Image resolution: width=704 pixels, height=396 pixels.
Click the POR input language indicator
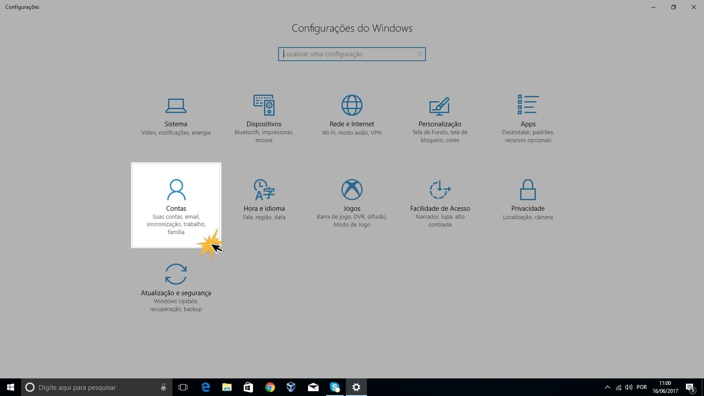[642, 387]
